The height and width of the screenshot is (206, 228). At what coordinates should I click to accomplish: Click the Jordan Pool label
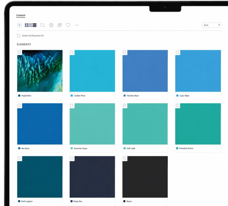coord(79,96)
